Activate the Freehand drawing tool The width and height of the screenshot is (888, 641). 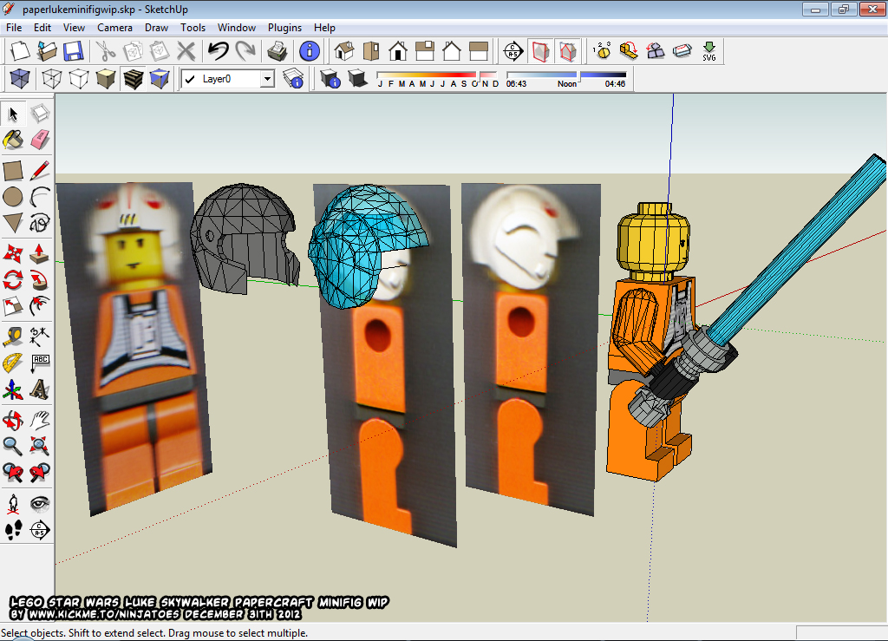40,223
